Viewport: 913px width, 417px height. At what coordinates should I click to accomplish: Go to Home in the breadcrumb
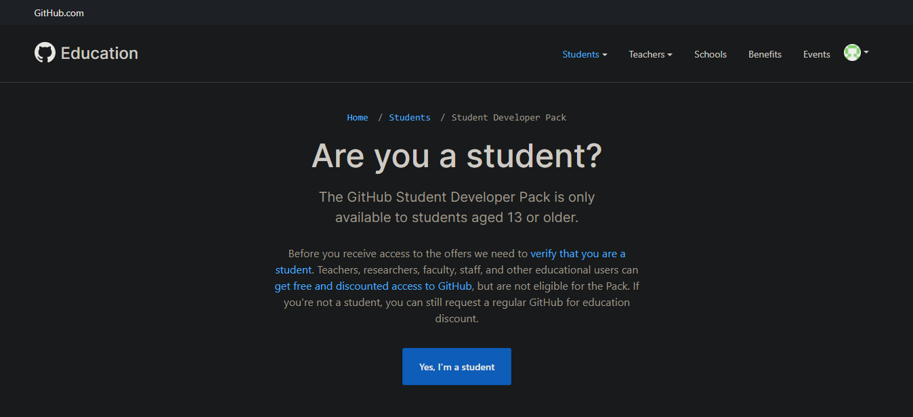point(358,117)
